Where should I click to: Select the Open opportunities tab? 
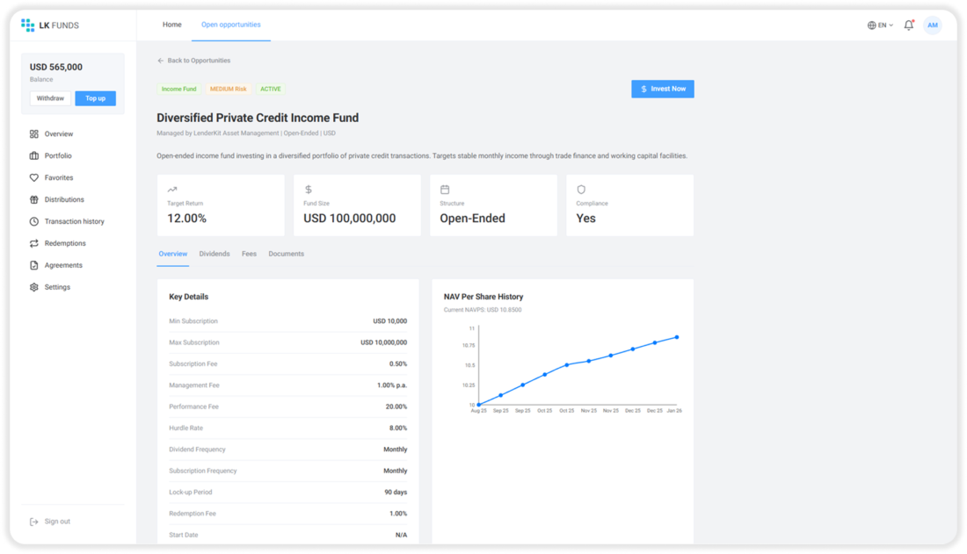pyautogui.click(x=230, y=25)
